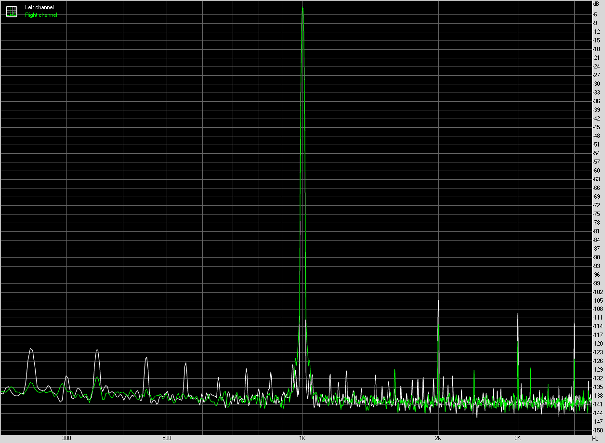Click the '-150' dB scale value
This screenshot has width=605, height=443.
tap(598, 430)
